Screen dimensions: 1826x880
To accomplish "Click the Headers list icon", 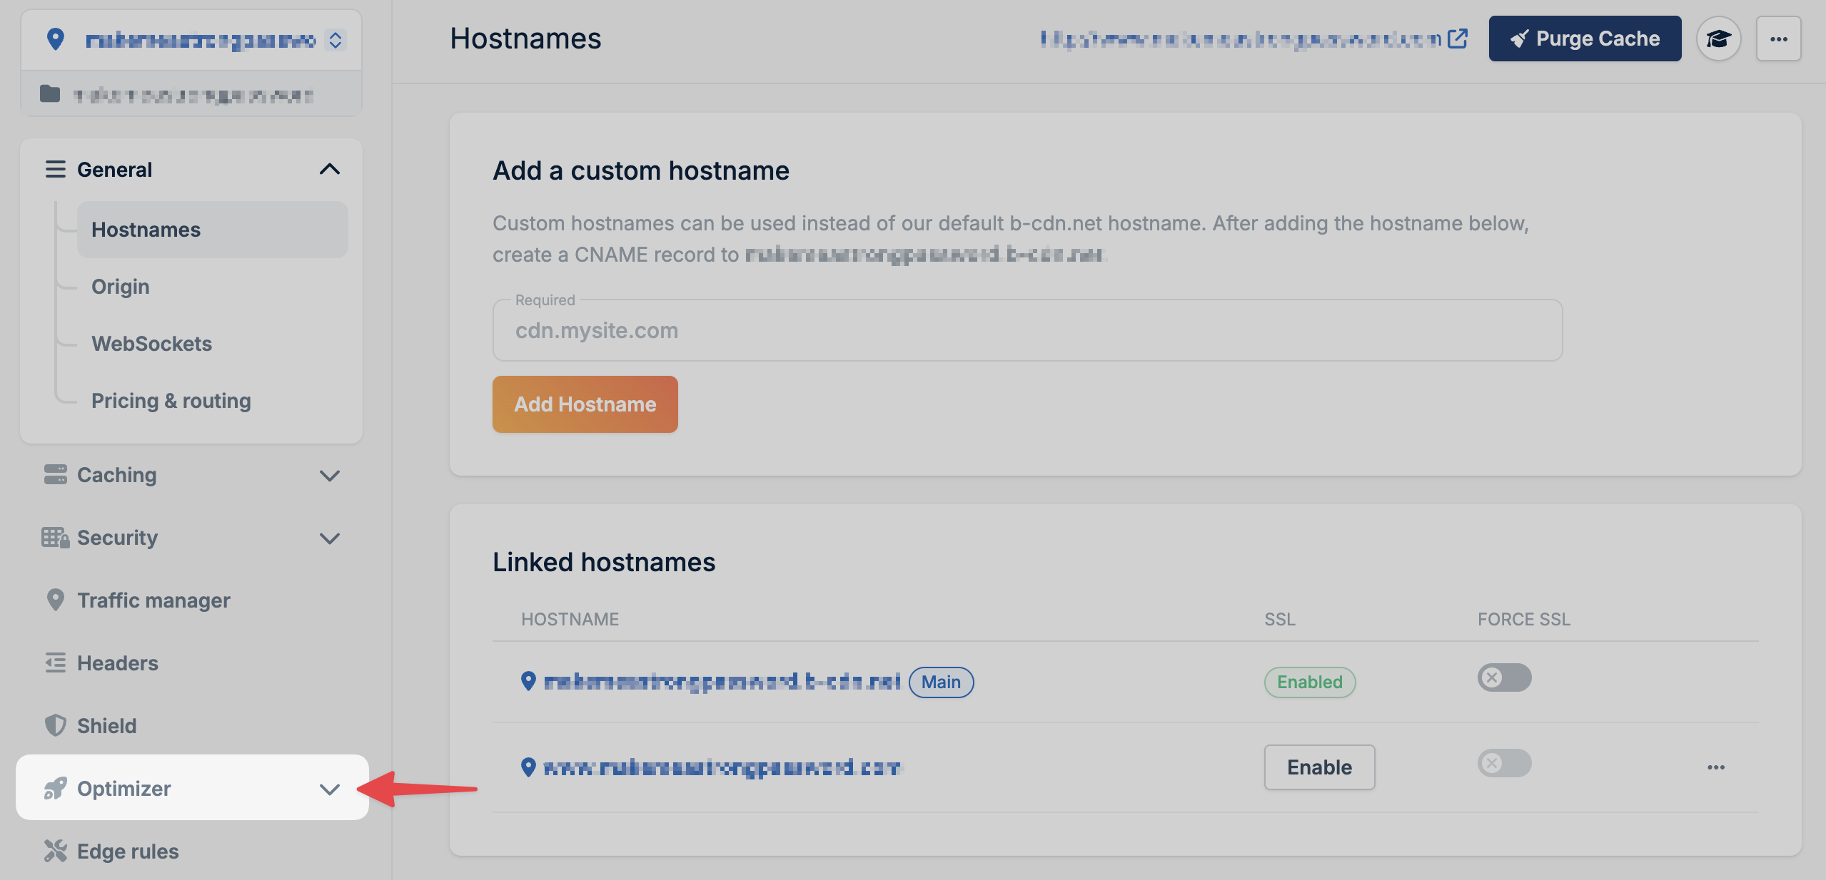I will click(55, 662).
